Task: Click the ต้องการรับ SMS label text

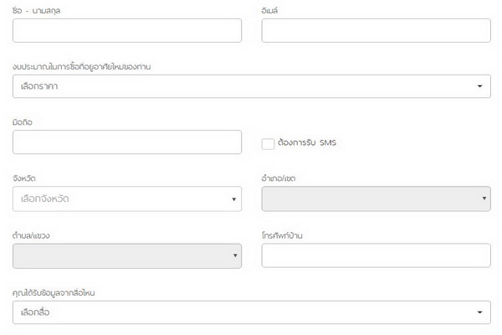Action: click(306, 143)
